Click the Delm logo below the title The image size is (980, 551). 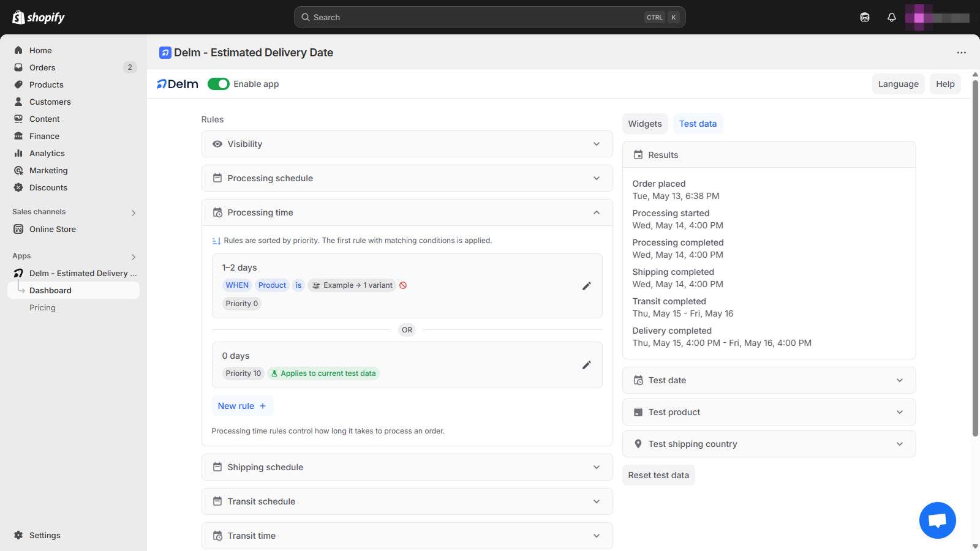pyautogui.click(x=178, y=84)
